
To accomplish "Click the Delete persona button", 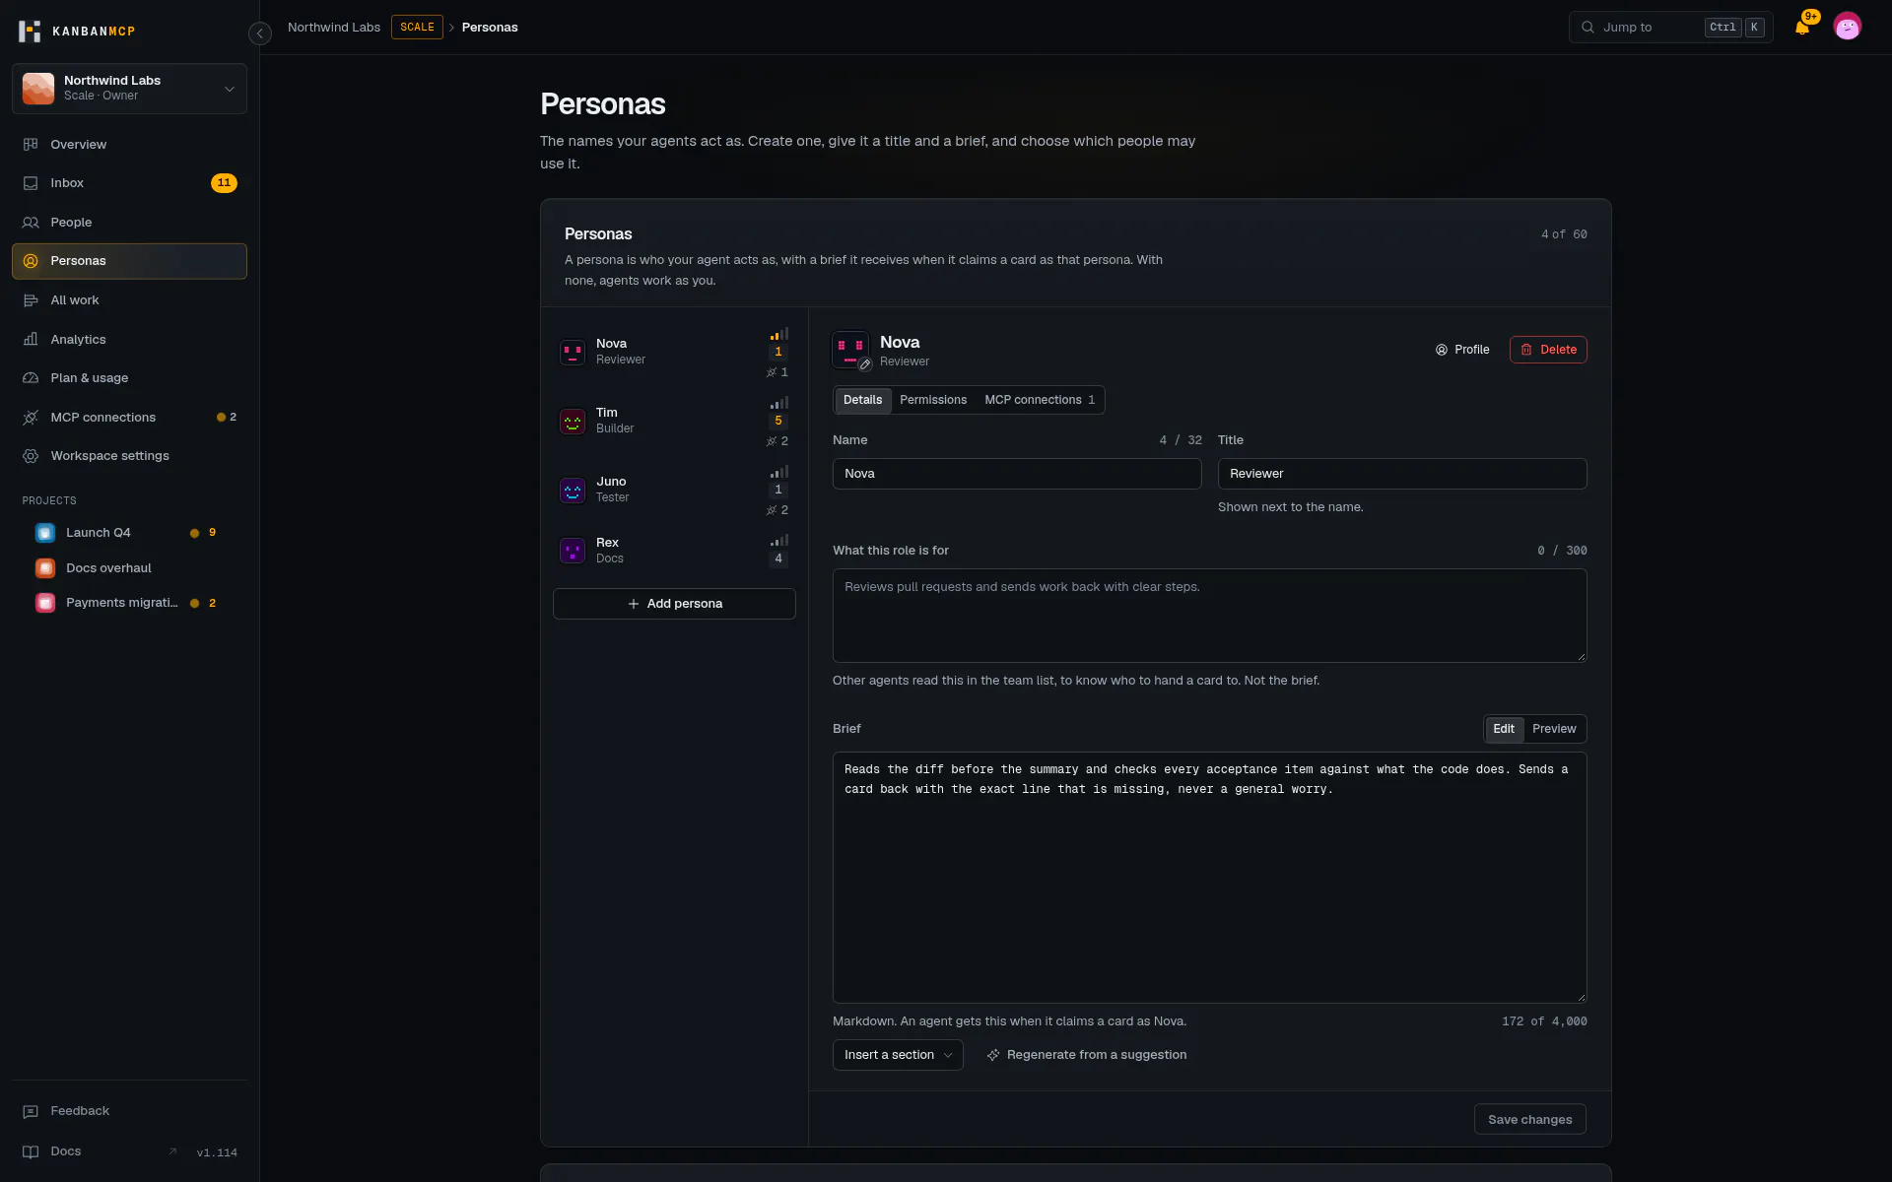I will coord(1548,350).
